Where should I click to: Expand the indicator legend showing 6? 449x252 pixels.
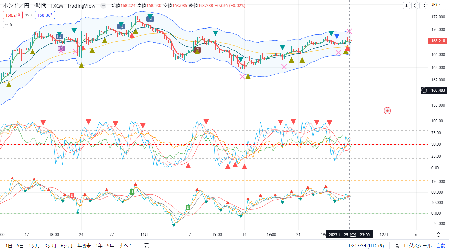click(x=8, y=24)
